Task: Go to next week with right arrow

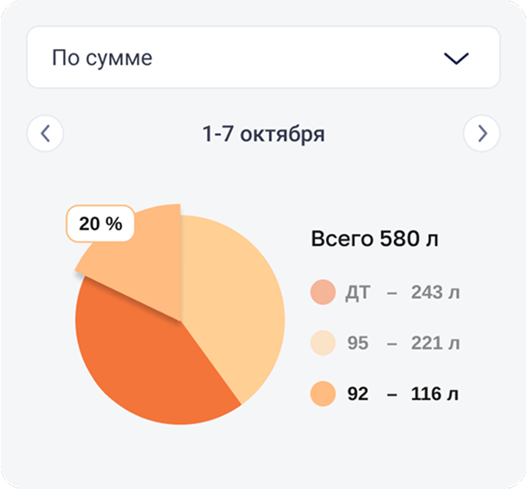Action: [x=482, y=133]
